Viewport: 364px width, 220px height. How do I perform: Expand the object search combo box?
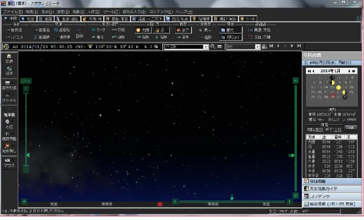[x=206, y=47]
